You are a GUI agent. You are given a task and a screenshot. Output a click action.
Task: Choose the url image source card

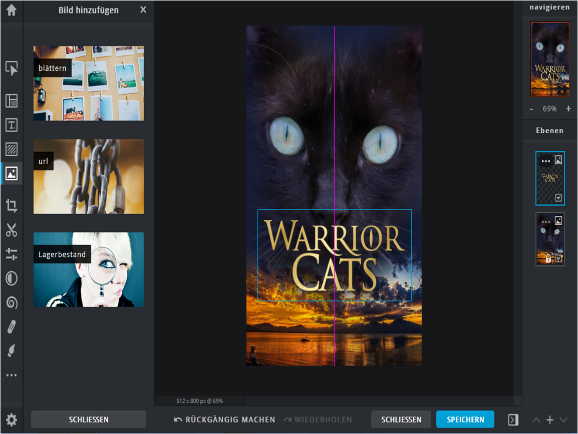89,177
